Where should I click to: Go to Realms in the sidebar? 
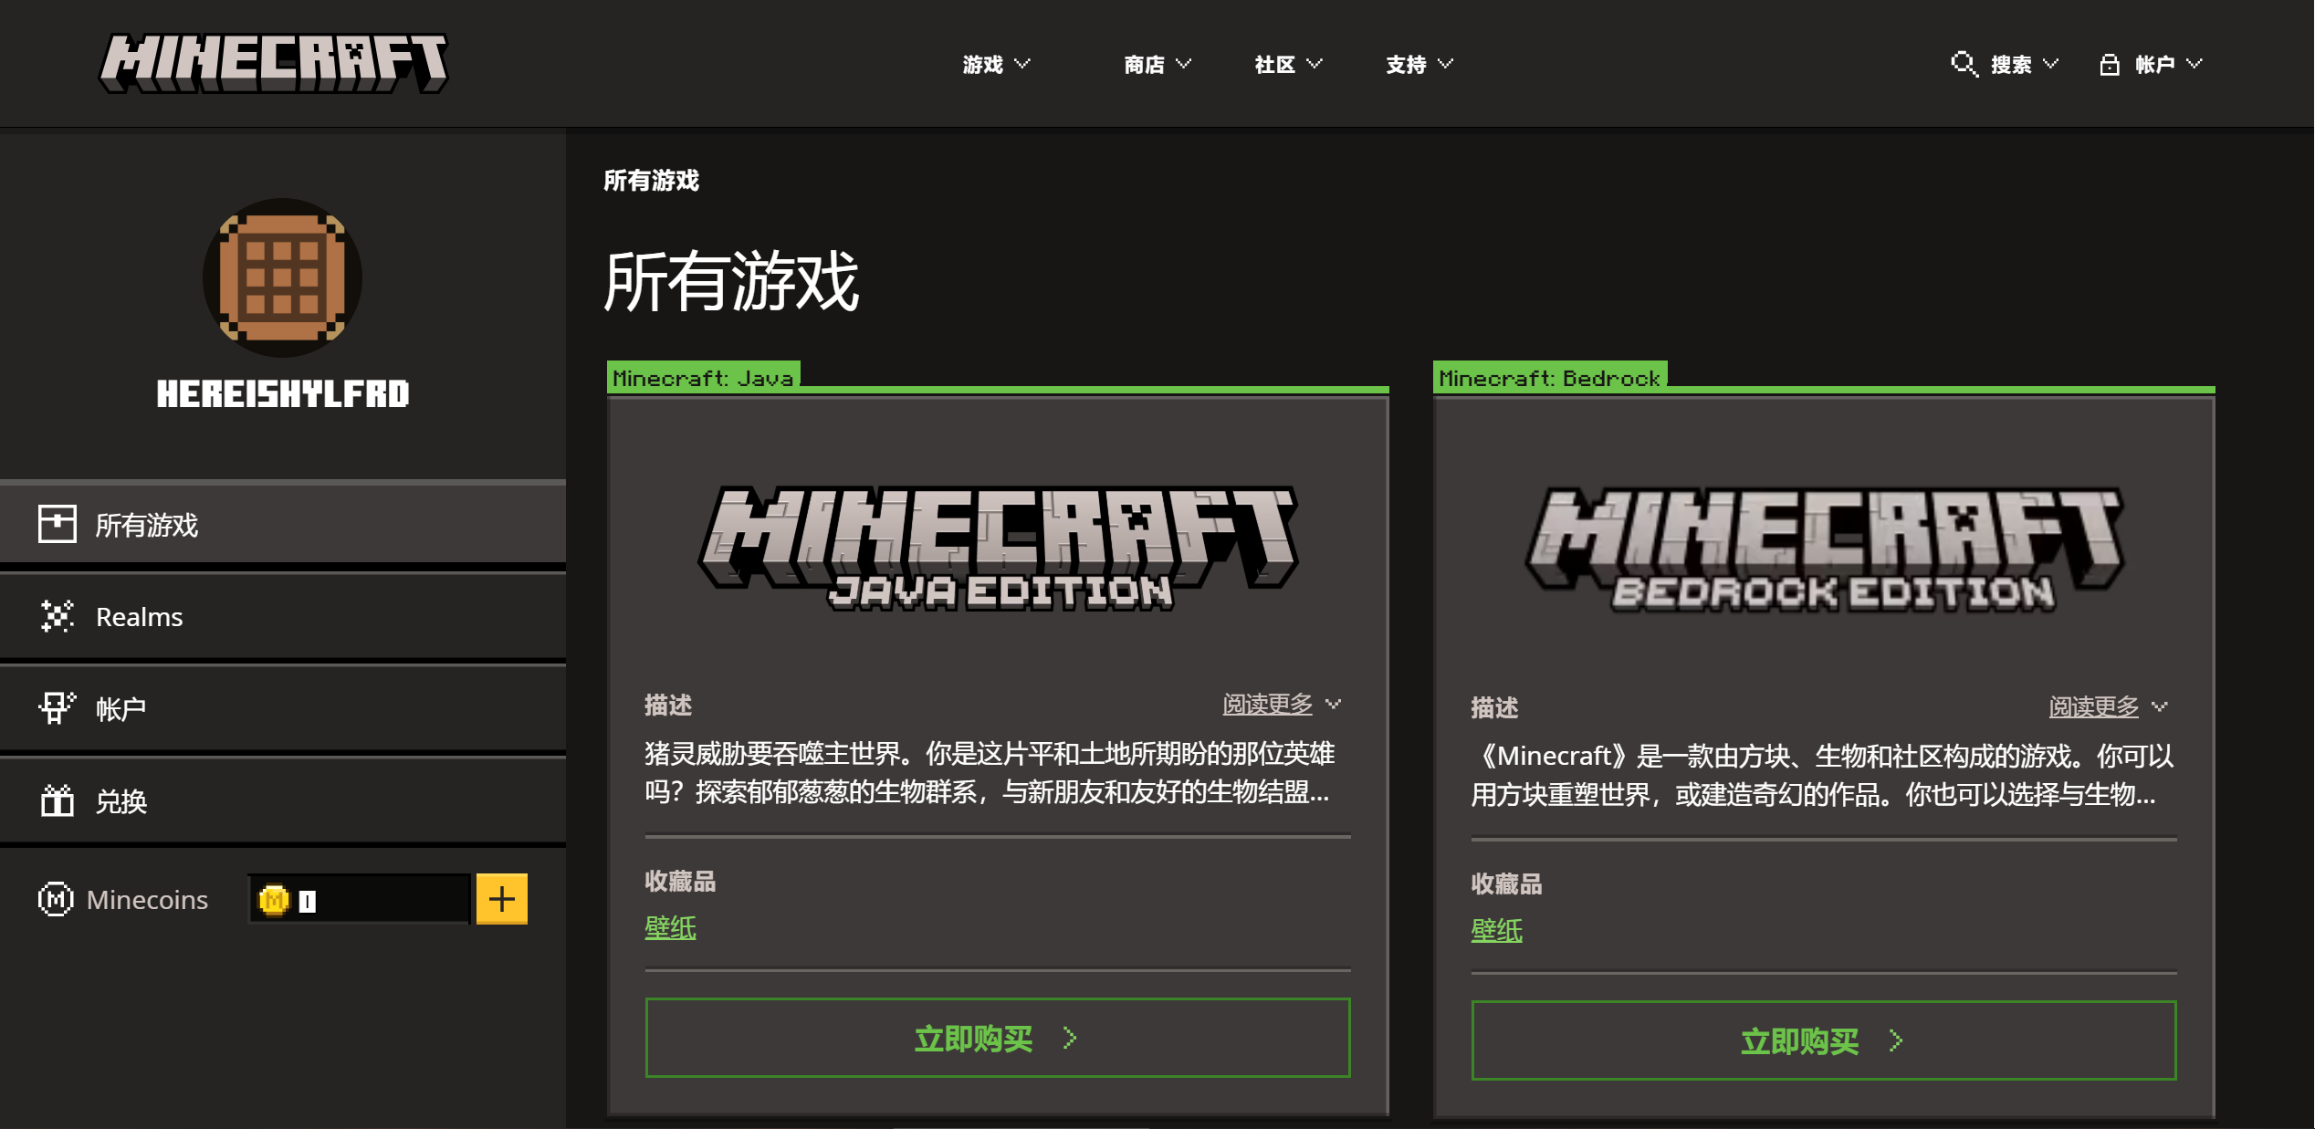click(x=283, y=616)
